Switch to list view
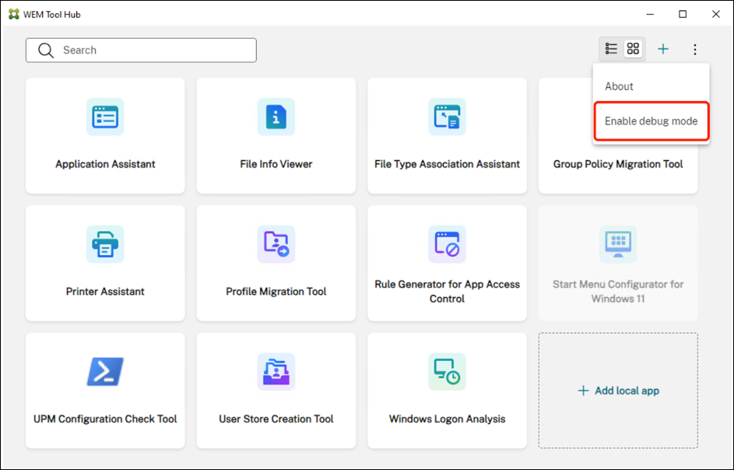This screenshot has width=734, height=470. [x=611, y=49]
